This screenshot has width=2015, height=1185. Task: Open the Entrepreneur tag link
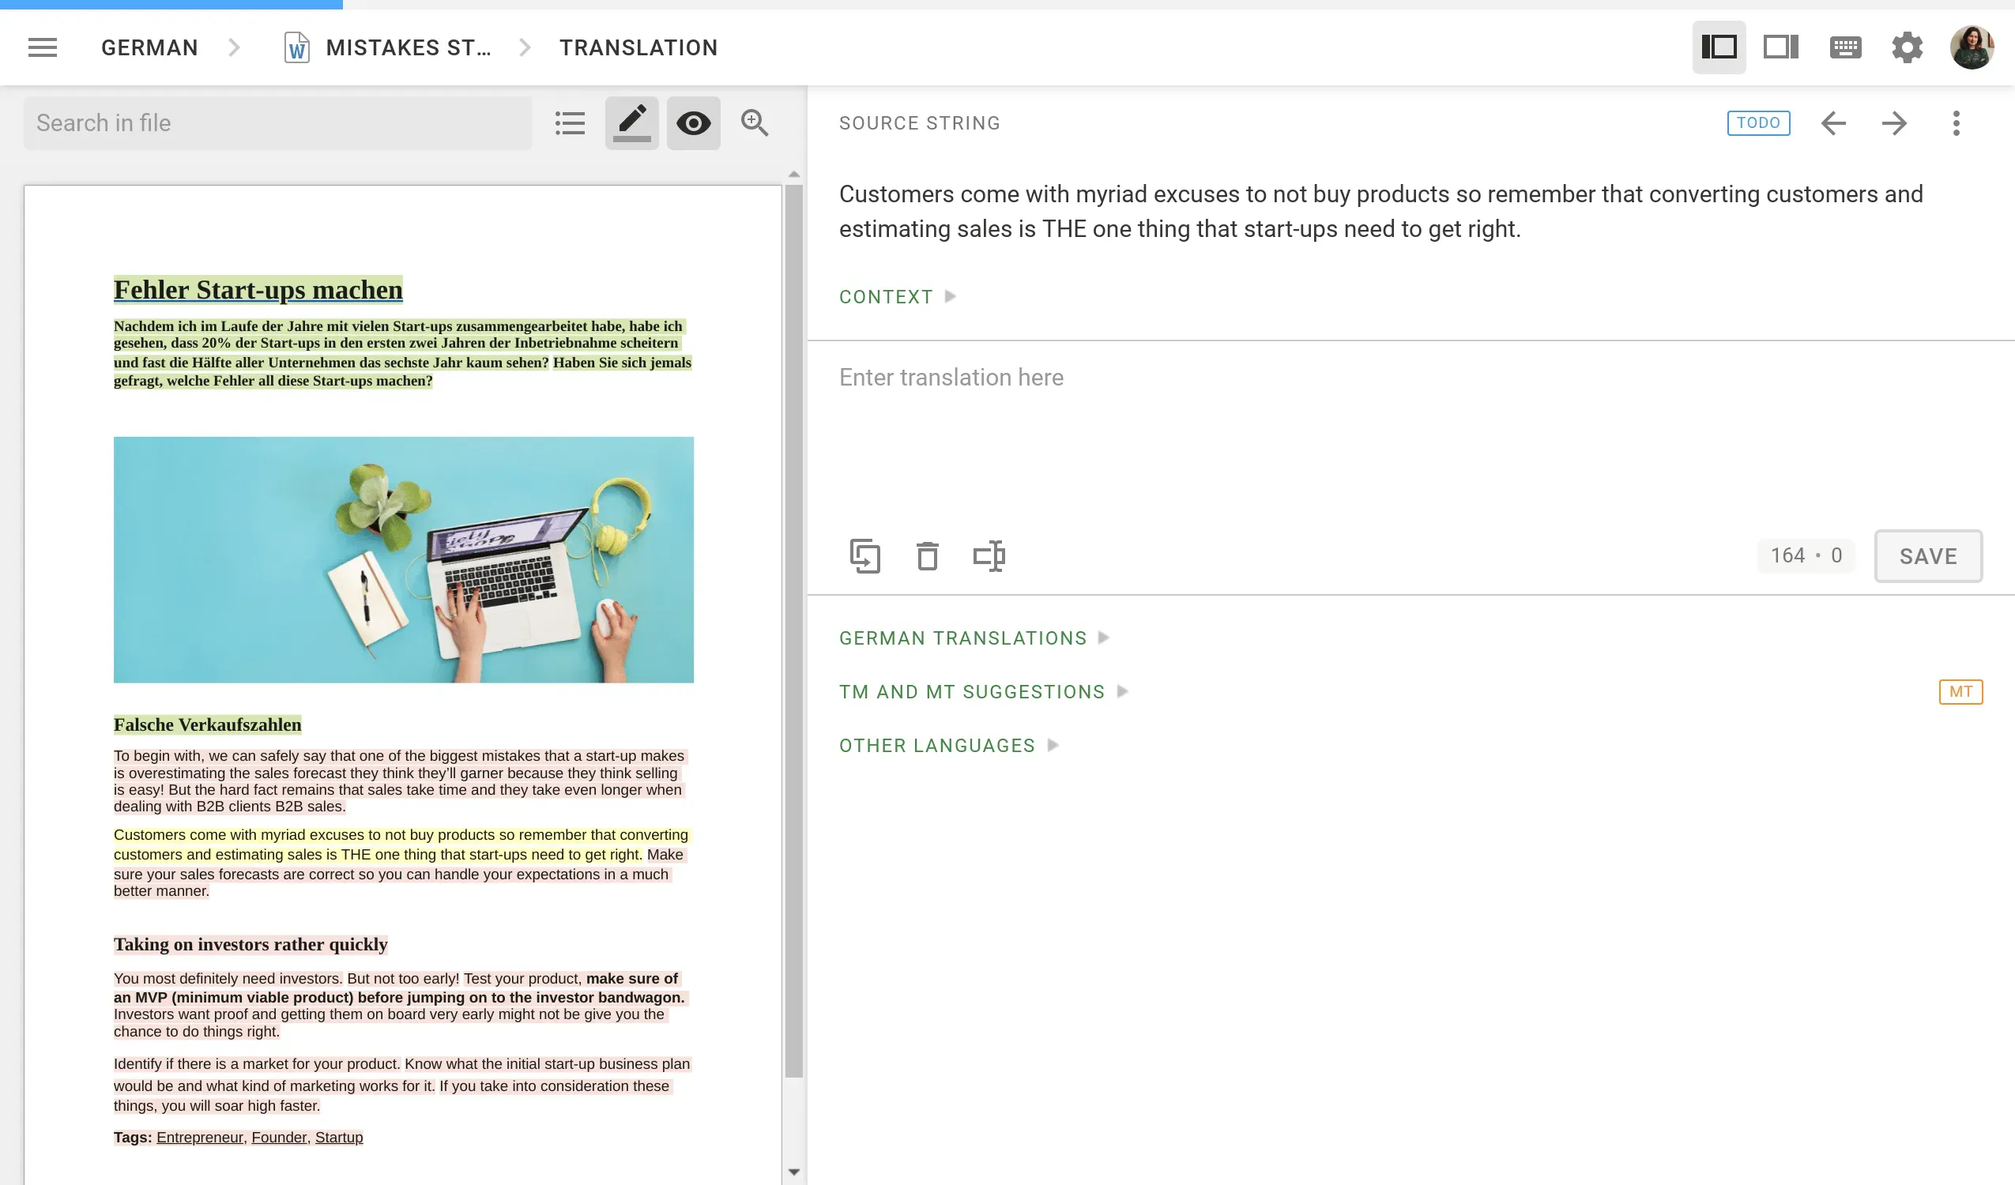201,1136
